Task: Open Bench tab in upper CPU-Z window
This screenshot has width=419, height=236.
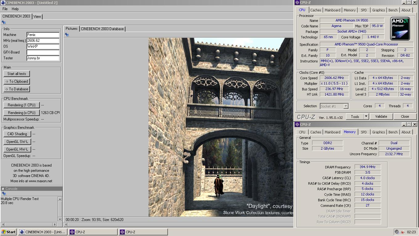Action: 393,10
